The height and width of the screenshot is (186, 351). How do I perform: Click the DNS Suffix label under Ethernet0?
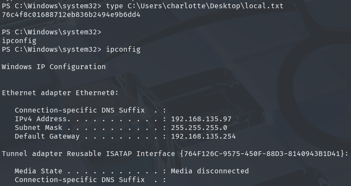click(x=79, y=110)
